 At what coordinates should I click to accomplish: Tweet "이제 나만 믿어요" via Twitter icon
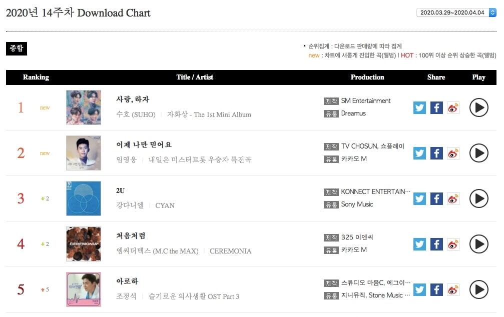point(419,153)
